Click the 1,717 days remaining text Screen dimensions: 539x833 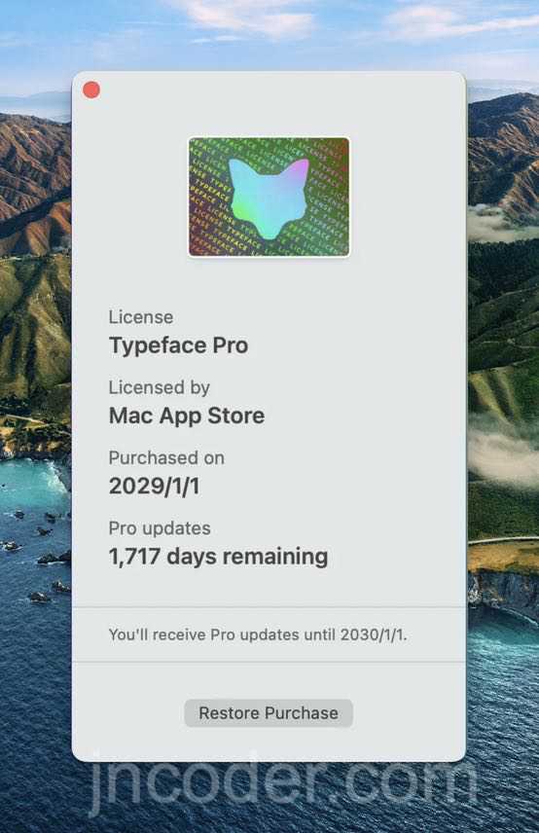coord(218,557)
